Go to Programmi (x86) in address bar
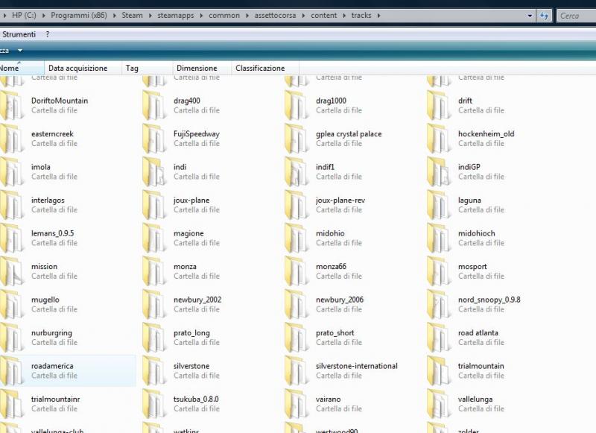596x433 pixels. (x=79, y=16)
